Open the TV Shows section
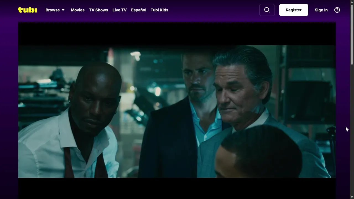This screenshot has width=354, height=199. [x=98, y=10]
